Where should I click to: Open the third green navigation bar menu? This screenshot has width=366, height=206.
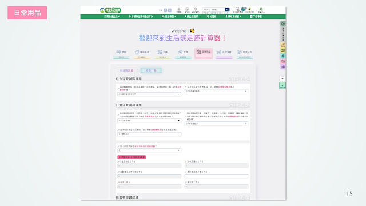tap(169, 17)
